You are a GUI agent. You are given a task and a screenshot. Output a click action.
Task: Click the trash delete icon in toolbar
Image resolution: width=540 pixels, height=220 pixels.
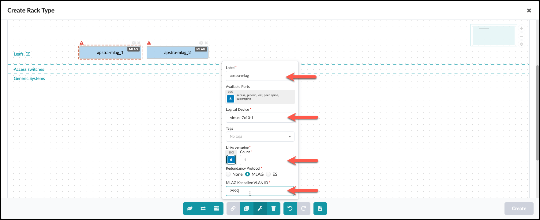click(273, 209)
